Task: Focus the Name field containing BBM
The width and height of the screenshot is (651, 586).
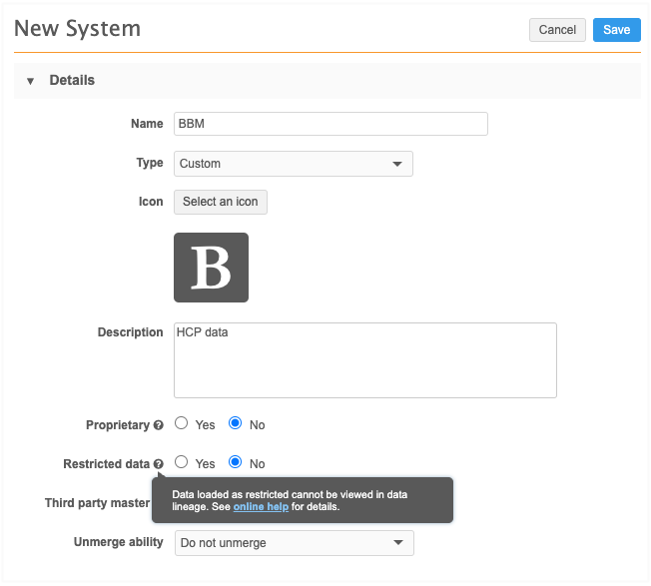Action: 330,124
